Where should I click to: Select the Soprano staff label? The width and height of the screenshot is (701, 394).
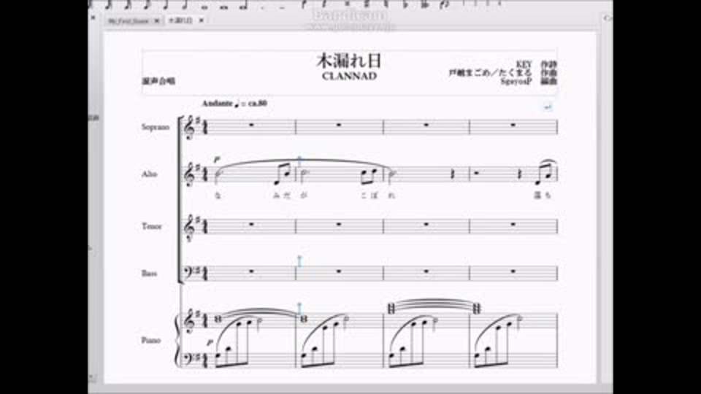tap(156, 127)
